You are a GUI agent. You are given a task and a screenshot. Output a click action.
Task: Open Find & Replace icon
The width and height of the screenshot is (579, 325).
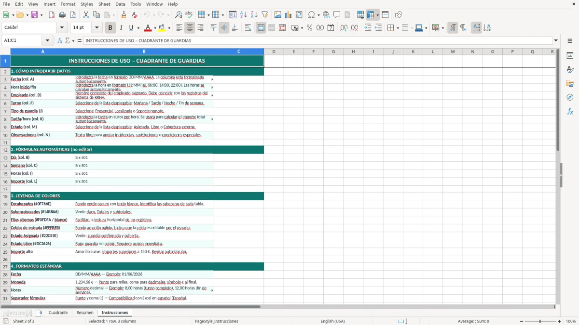[x=179, y=15]
